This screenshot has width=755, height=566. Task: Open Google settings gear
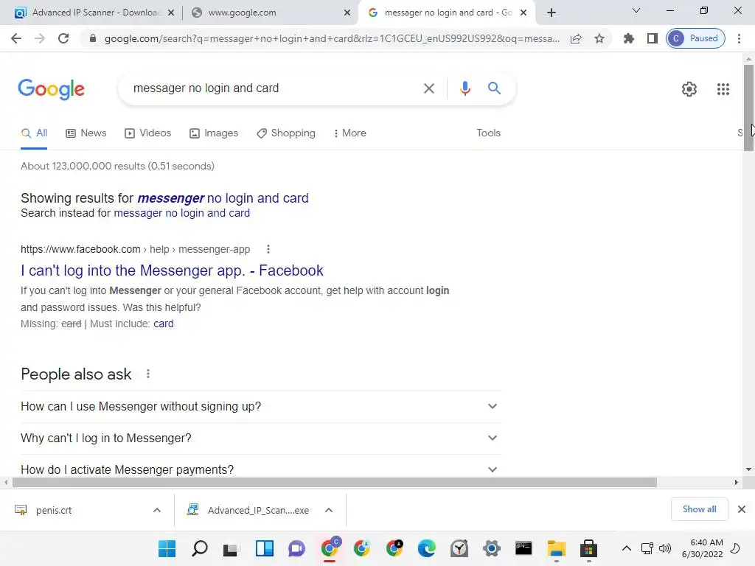[x=689, y=89]
